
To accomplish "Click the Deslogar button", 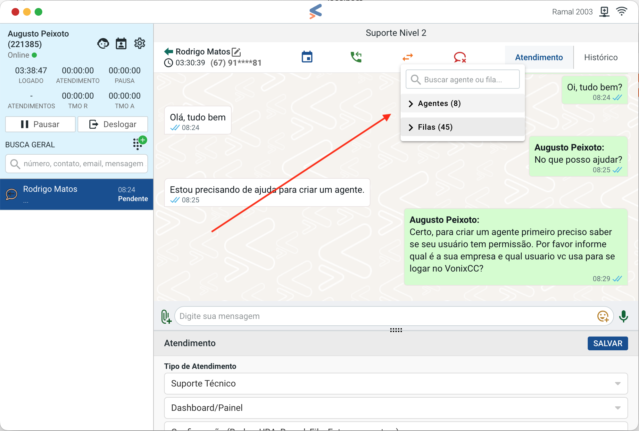I will 113,124.
